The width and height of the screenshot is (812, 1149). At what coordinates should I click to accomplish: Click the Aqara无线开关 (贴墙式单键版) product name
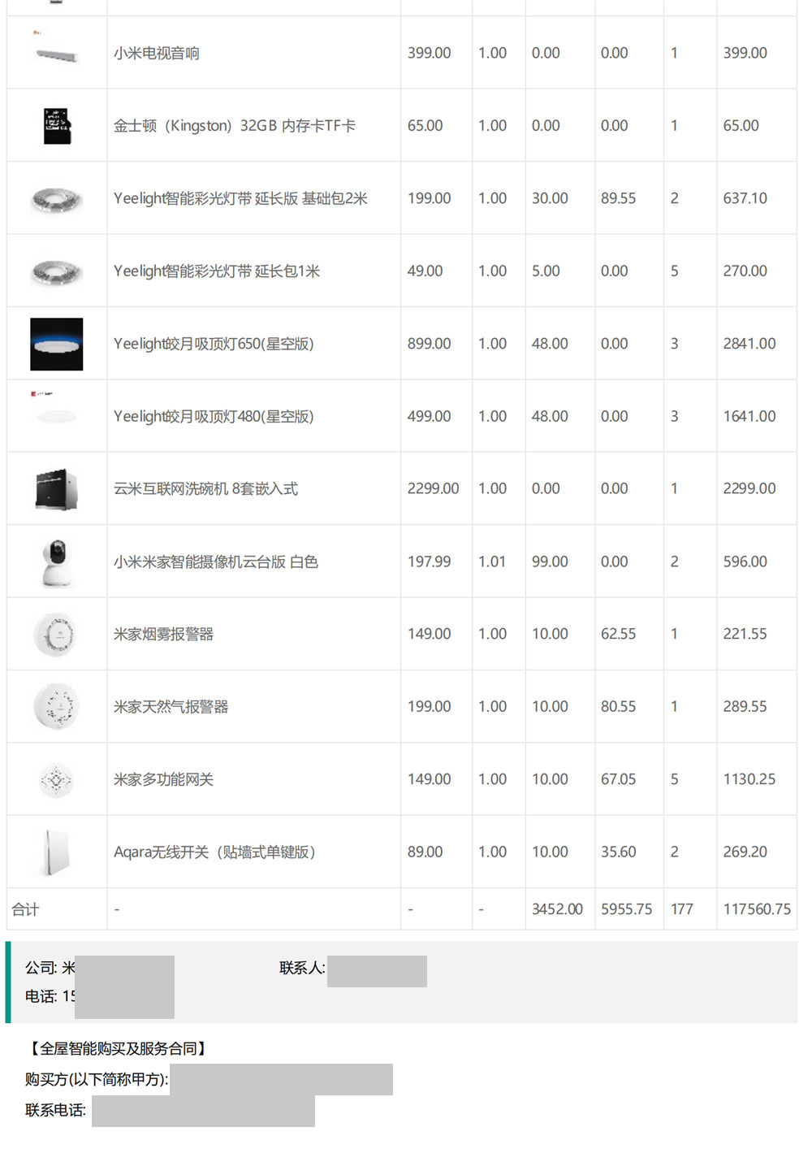pyautogui.click(x=214, y=852)
